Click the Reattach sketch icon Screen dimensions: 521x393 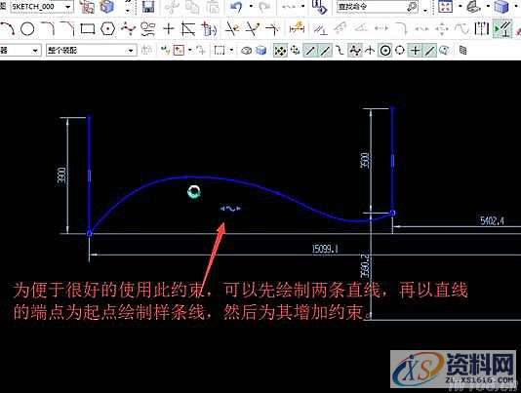(x=87, y=7)
